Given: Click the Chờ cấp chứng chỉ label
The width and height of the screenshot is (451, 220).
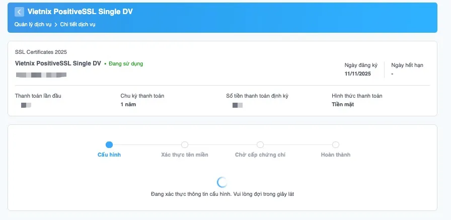Looking at the screenshot, I should coord(260,155).
